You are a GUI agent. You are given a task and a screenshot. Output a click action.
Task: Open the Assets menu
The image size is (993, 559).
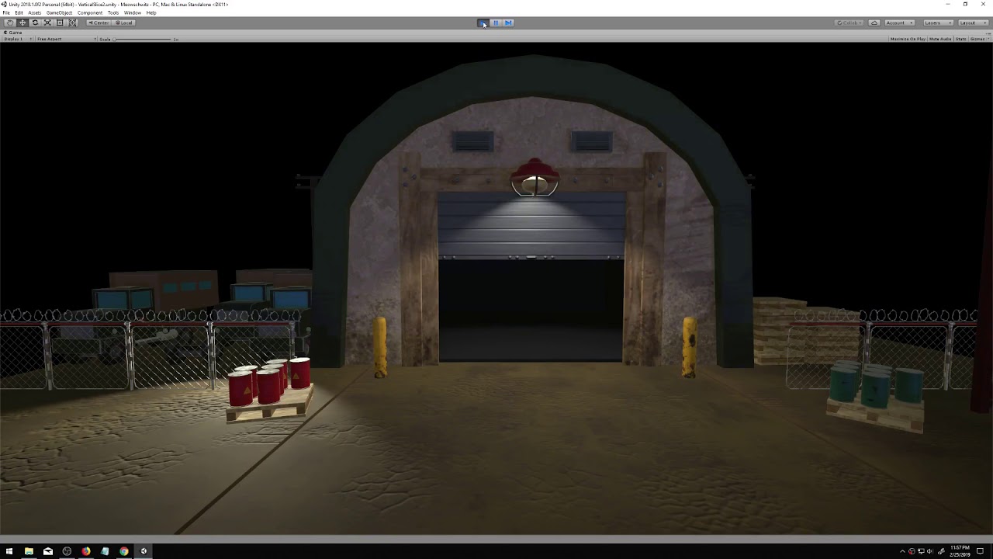34,13
